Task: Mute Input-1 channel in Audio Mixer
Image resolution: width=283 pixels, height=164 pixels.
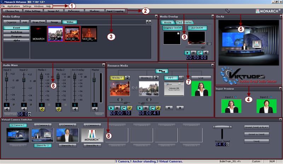Action: point(7,109)
